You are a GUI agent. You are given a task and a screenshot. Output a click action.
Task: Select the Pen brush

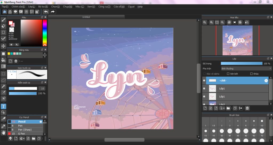(25, 126)
